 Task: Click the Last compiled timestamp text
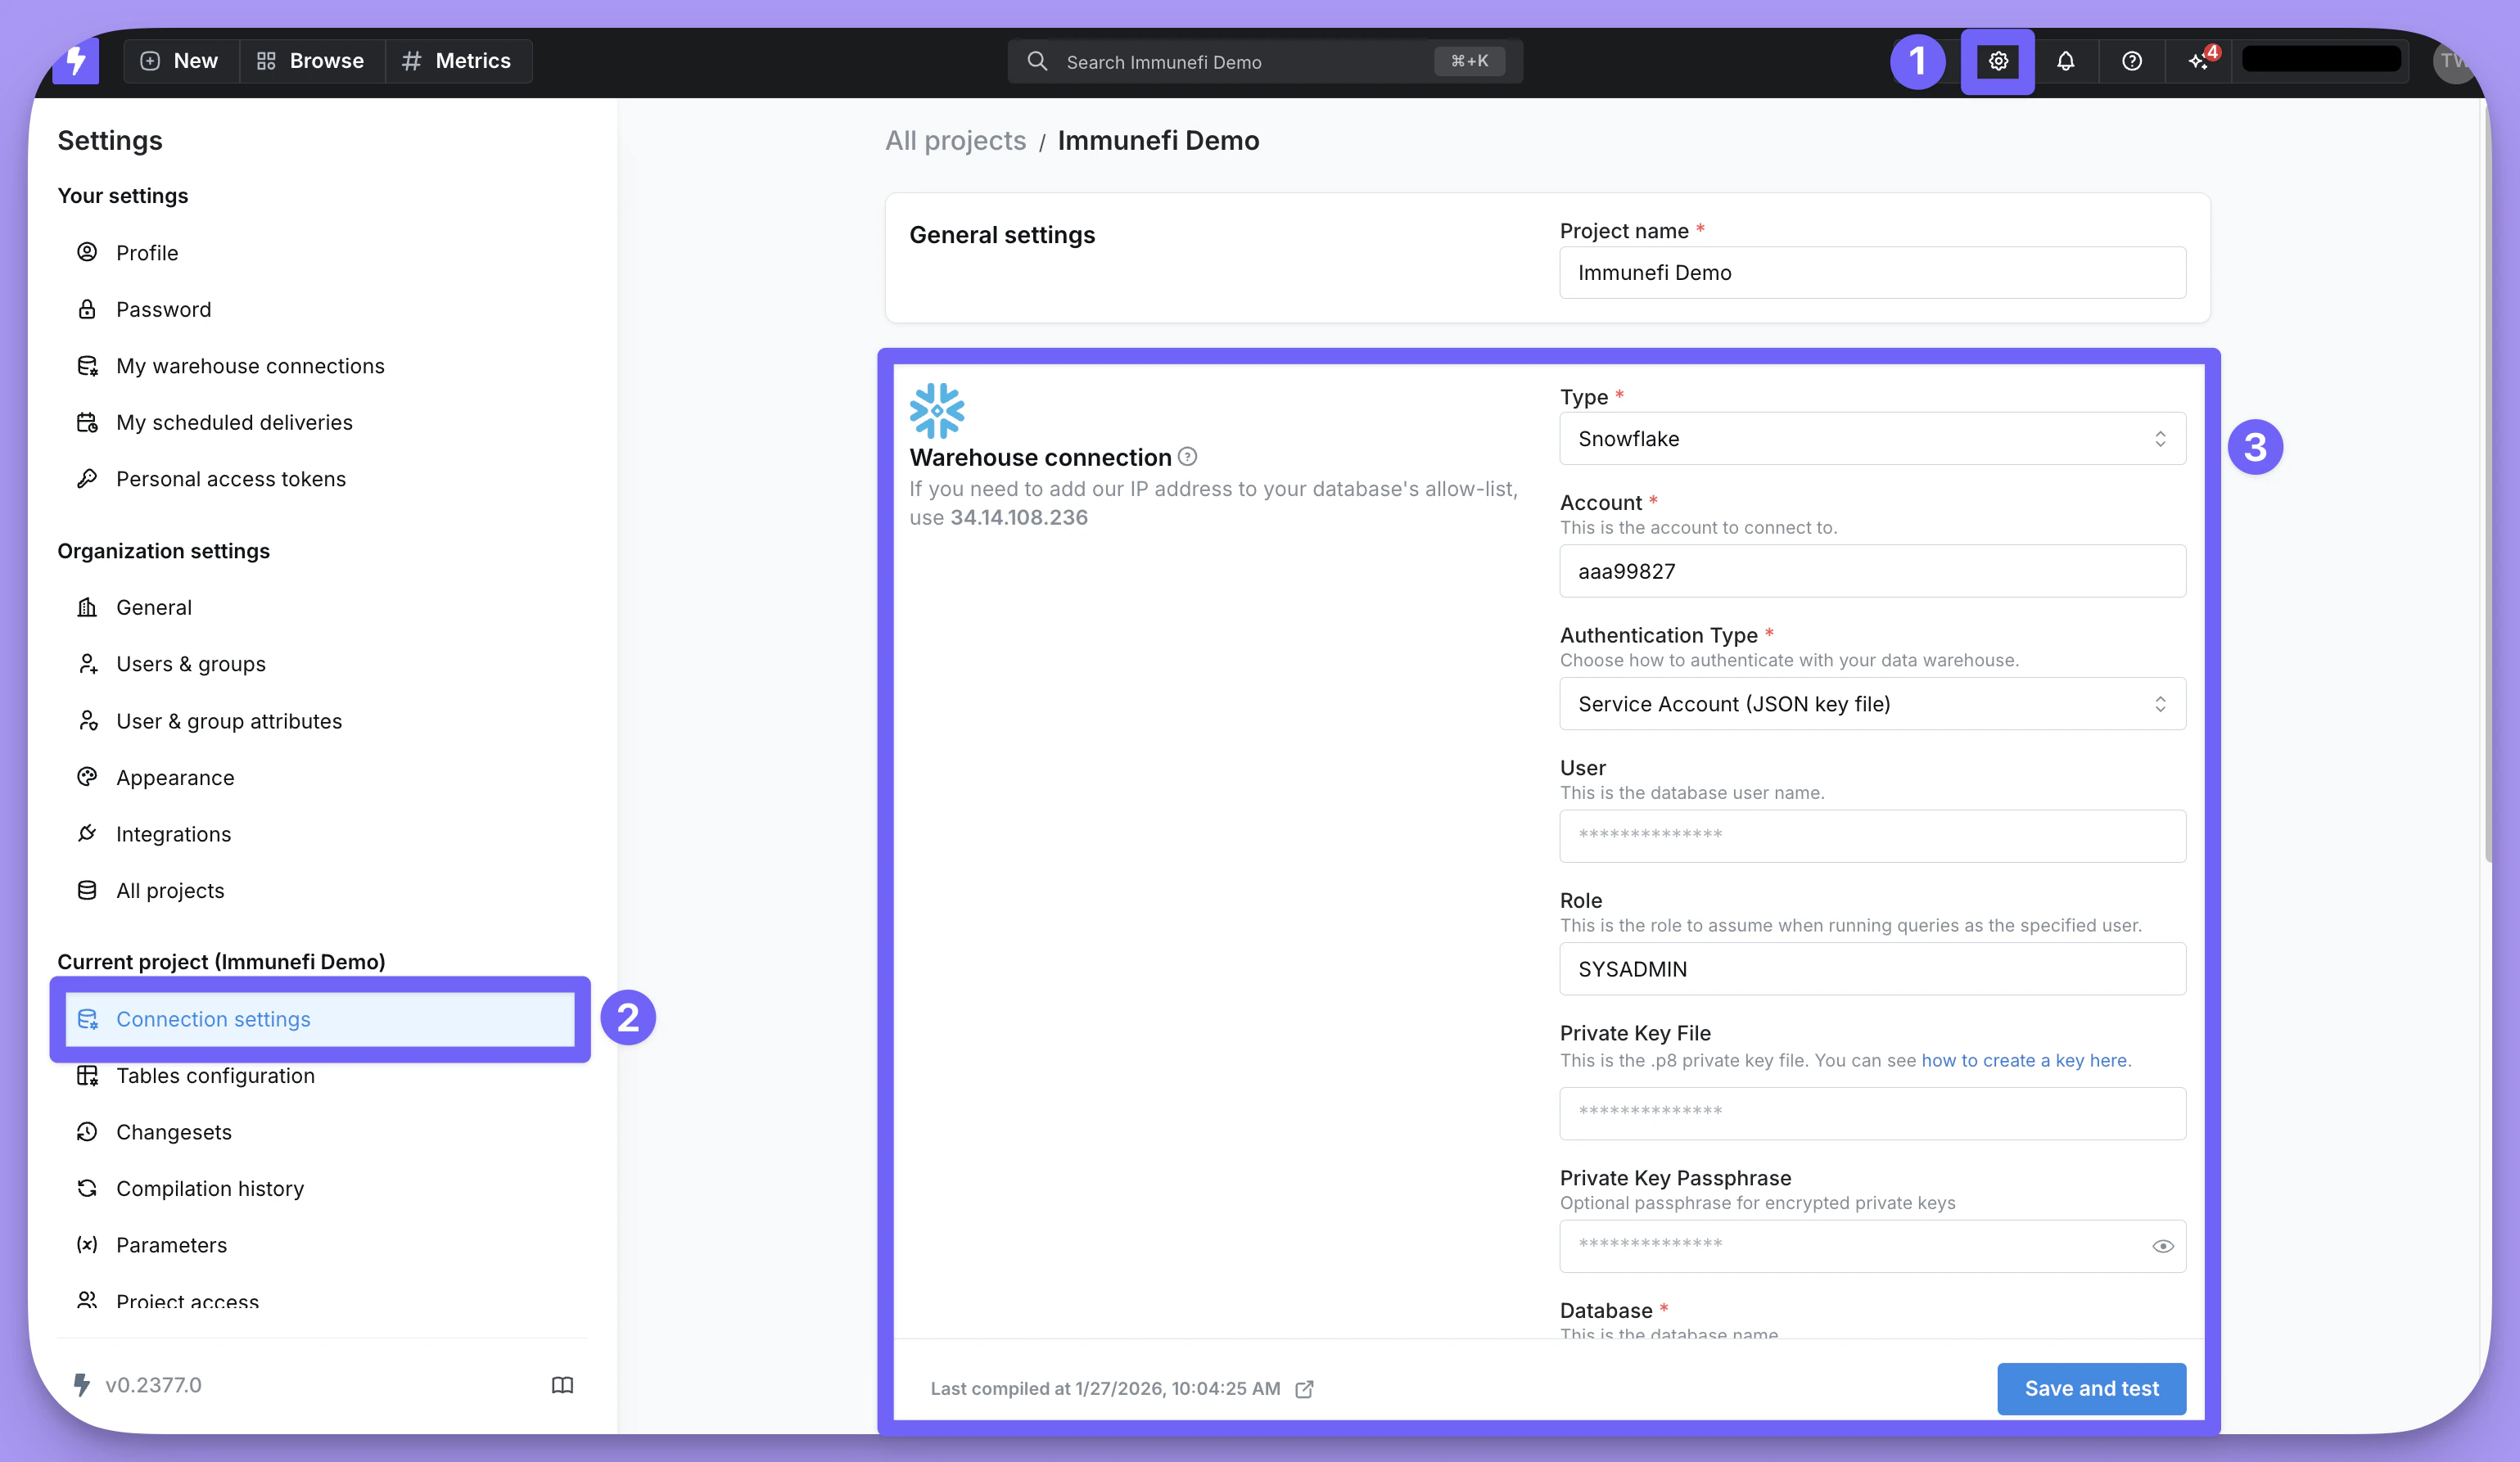[1105, 1388]
